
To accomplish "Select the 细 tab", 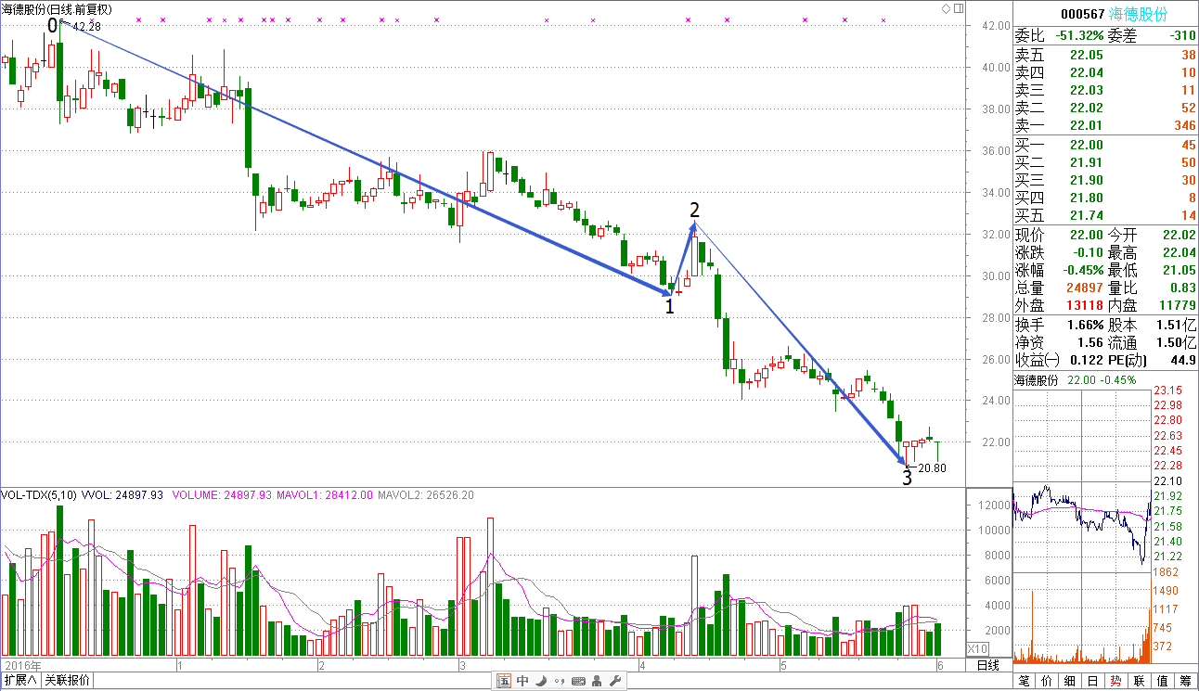I will coord(1071,681).
